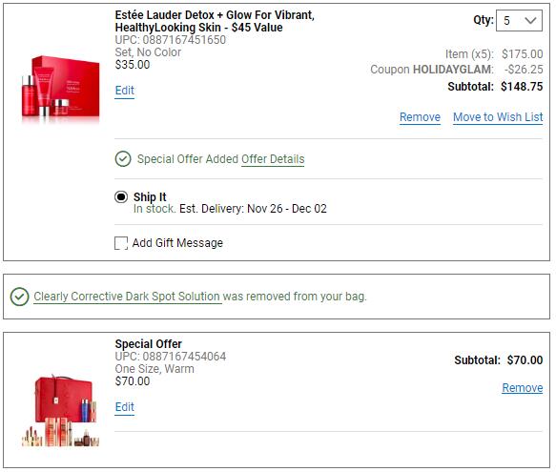This screenshot has width=556, height=472.
Task: Open the Clearly Corrective Dark Spot Solution link
Action: pyautogui.click(x=127, y=297)
